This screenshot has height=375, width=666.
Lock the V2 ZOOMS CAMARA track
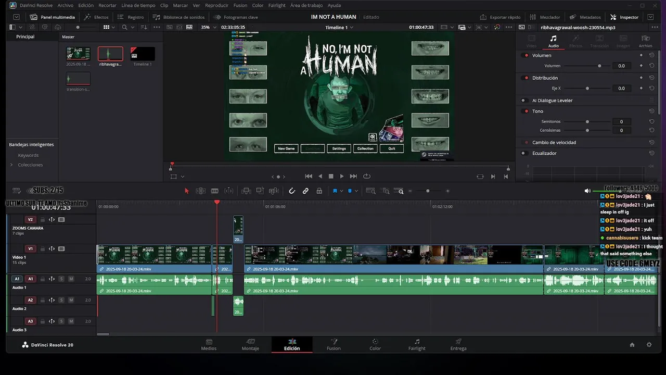click(43, 220)
